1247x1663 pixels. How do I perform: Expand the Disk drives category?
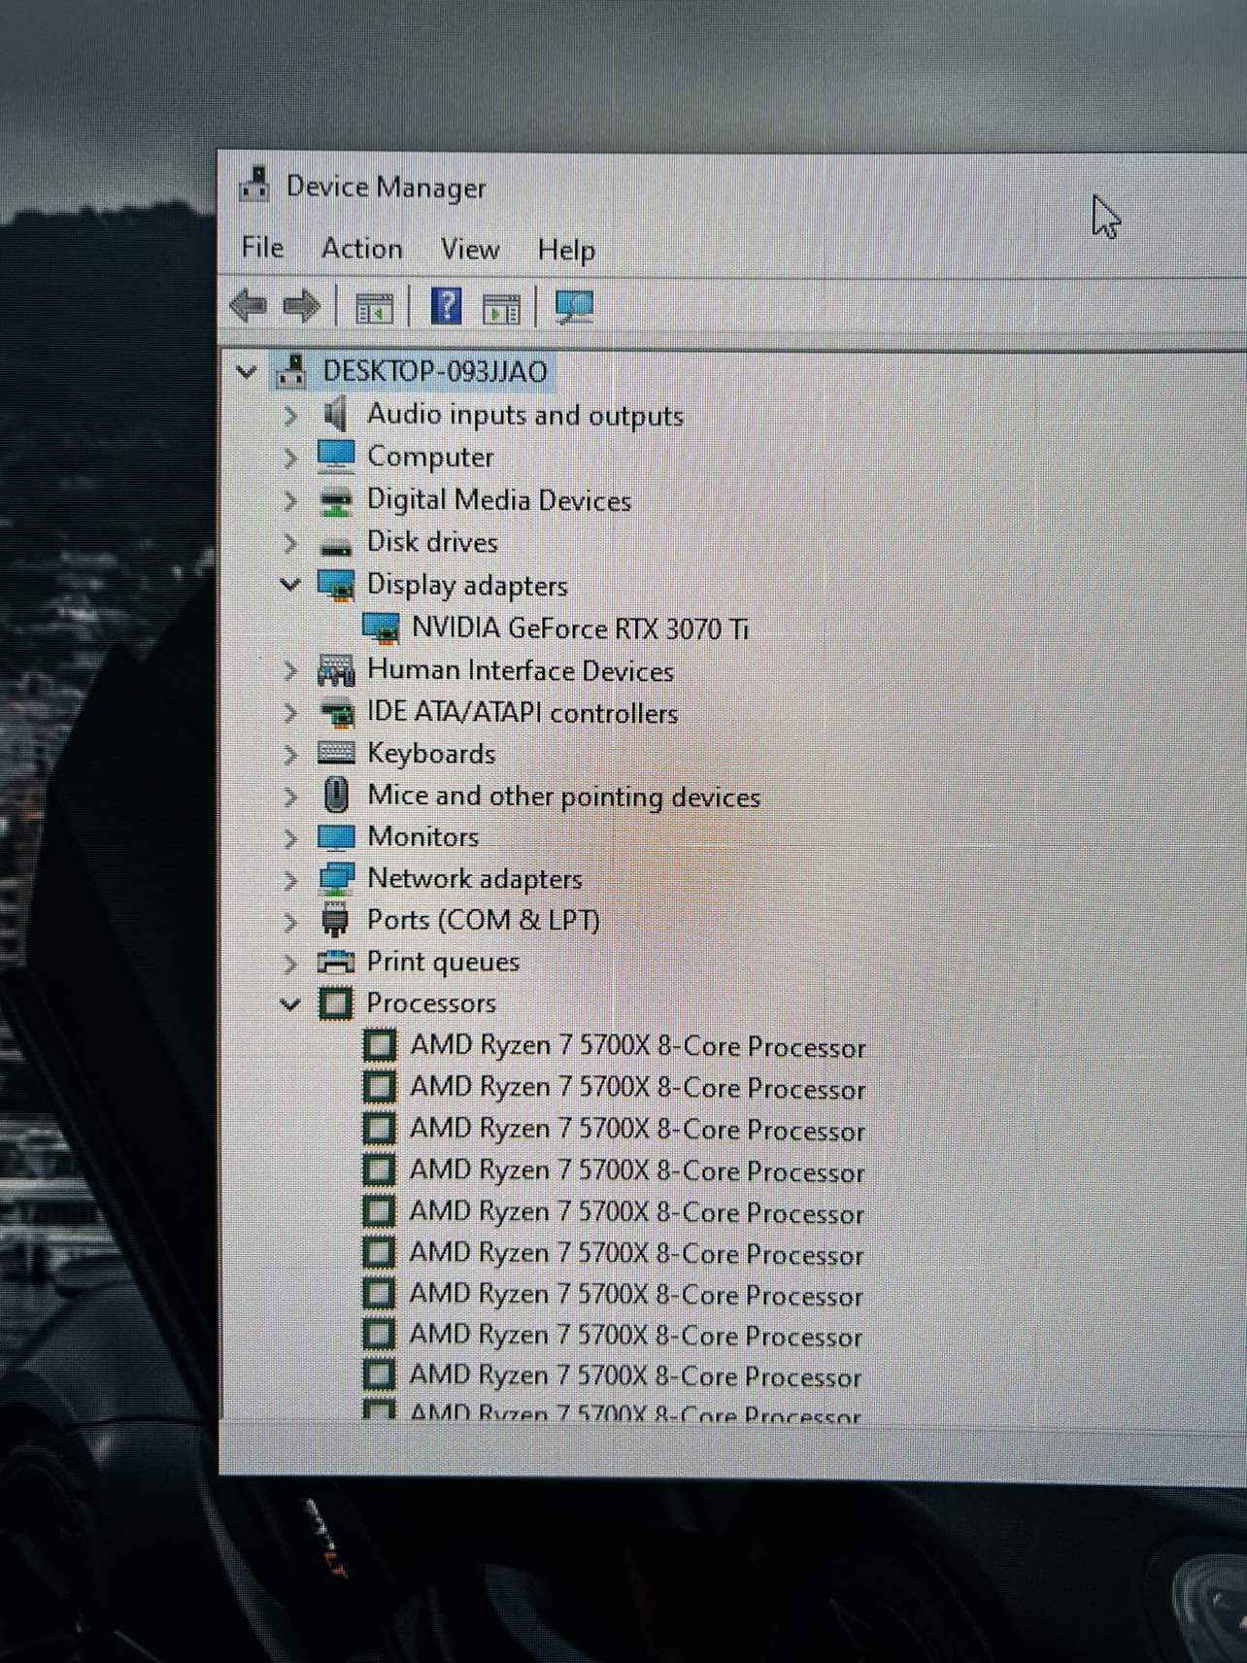click(x=290, y=543)
